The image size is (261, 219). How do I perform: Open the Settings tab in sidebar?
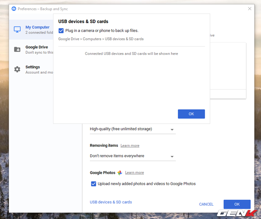tap(31, 70)
